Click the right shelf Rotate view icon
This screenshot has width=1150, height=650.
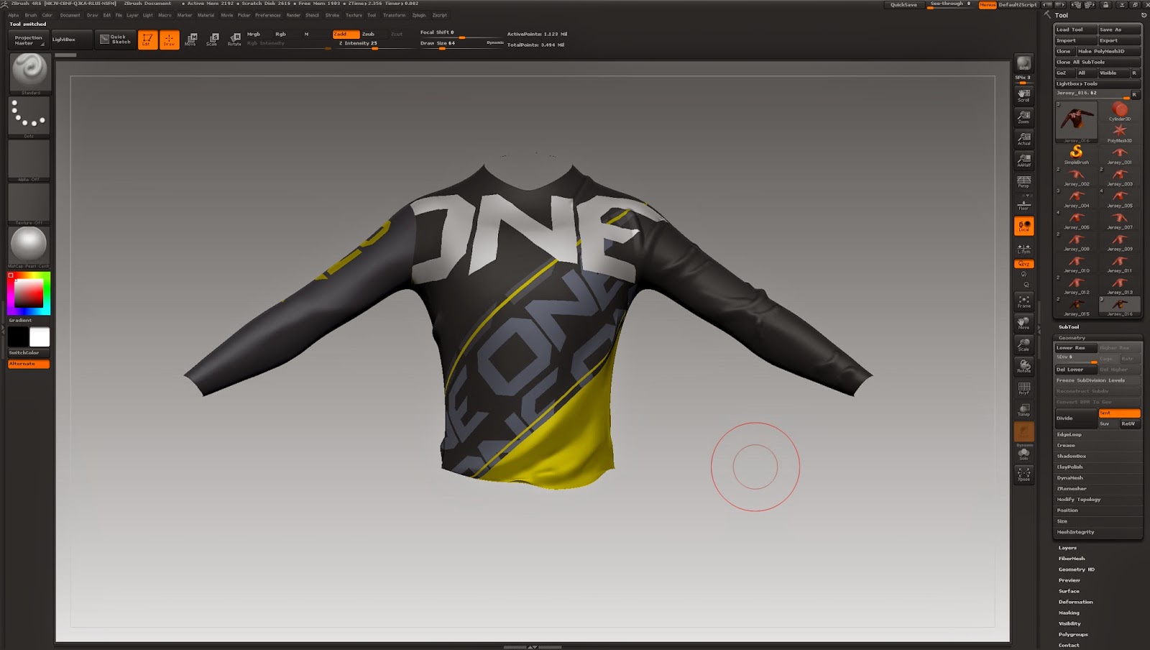pos(1023,366)
